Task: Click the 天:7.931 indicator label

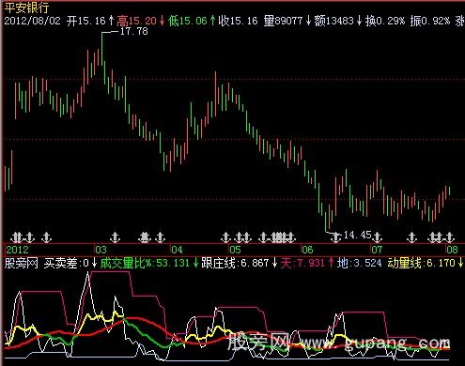Action: (303, 263)
